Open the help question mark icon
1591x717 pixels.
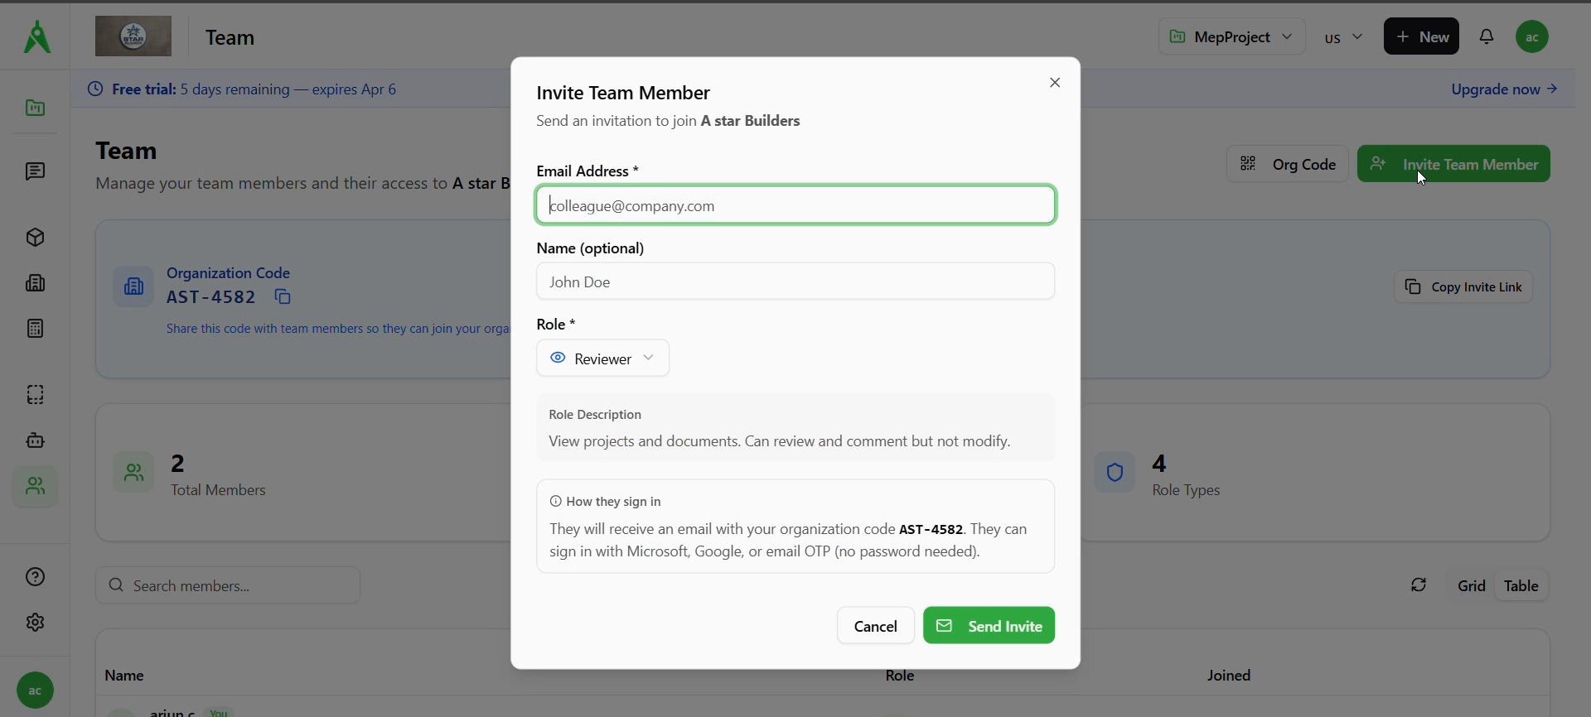coord(35,577)
